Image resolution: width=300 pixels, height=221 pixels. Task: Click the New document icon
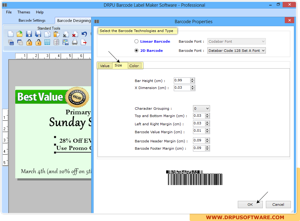pyautogui.click(x=11, y=34)
